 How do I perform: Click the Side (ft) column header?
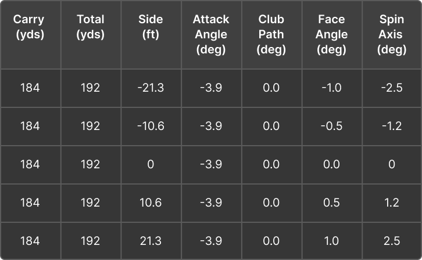pyautogui.click(x=151, y=27)
